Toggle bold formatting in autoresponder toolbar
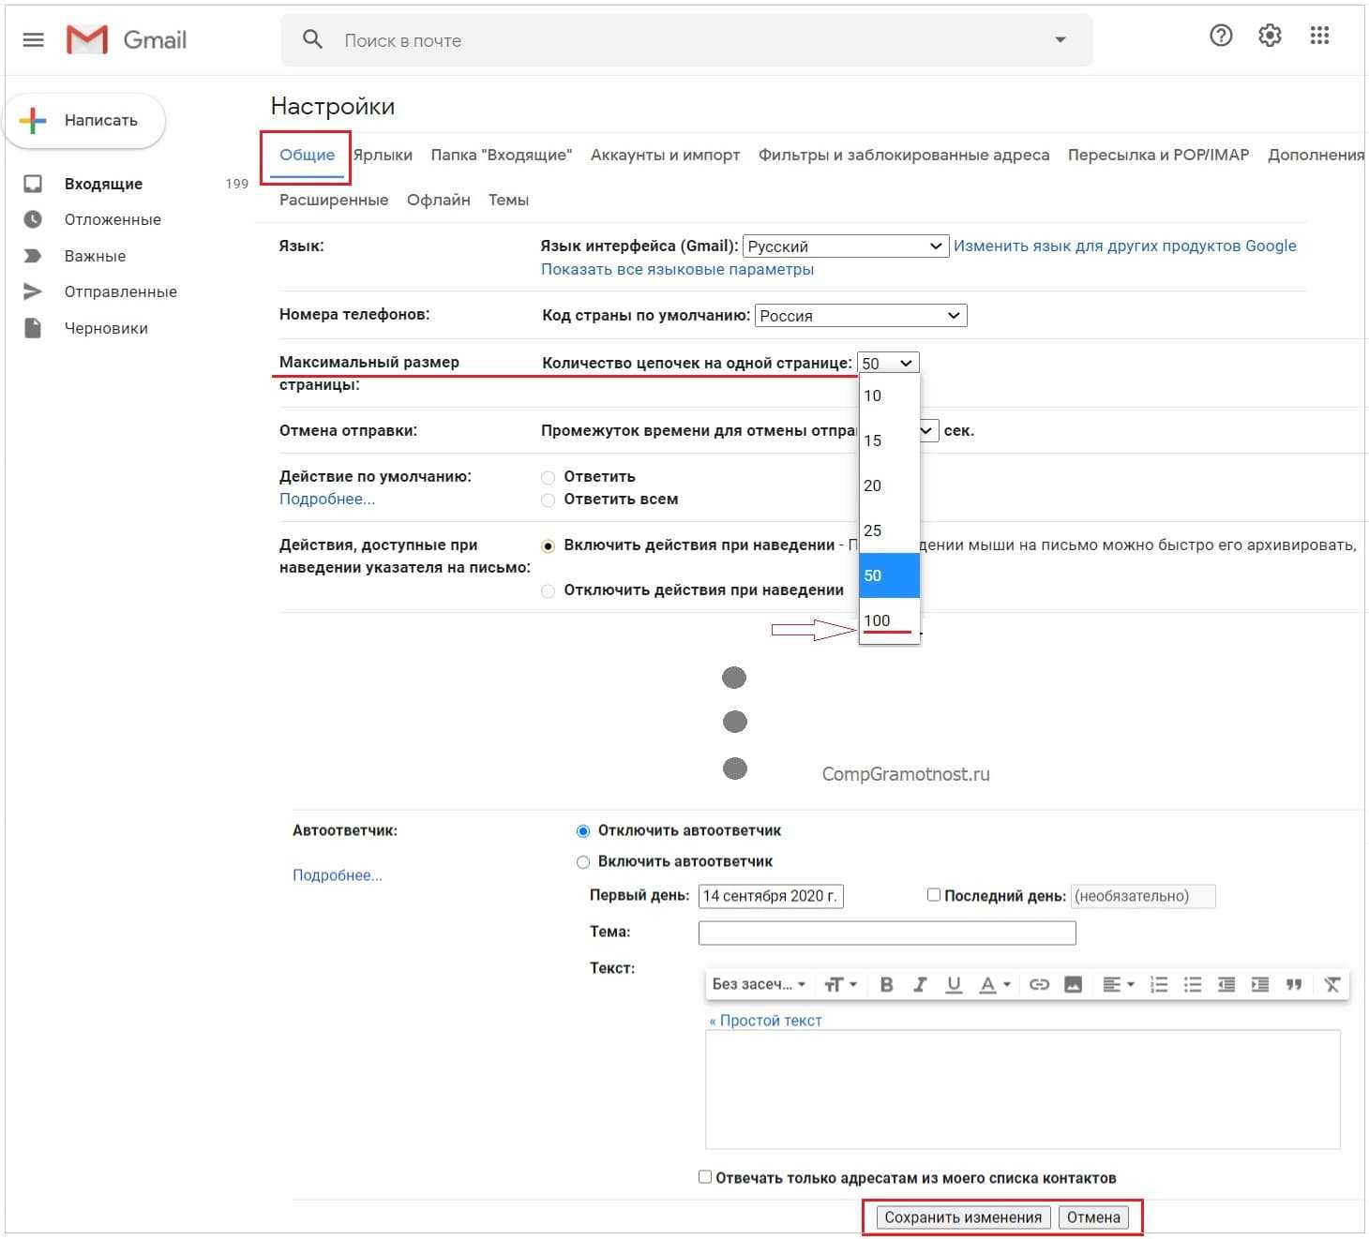The height and width of the screenshot is (1239, 1369). pyautogui.click(x=886, y=984)
